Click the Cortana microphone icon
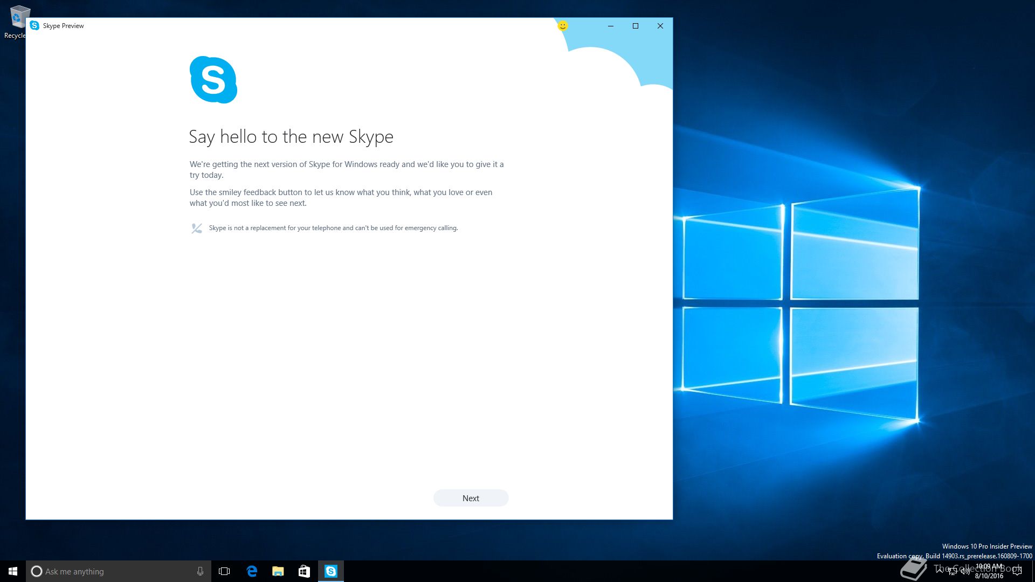This screenshot has width=1035, height=582. (x=200, y=571)
